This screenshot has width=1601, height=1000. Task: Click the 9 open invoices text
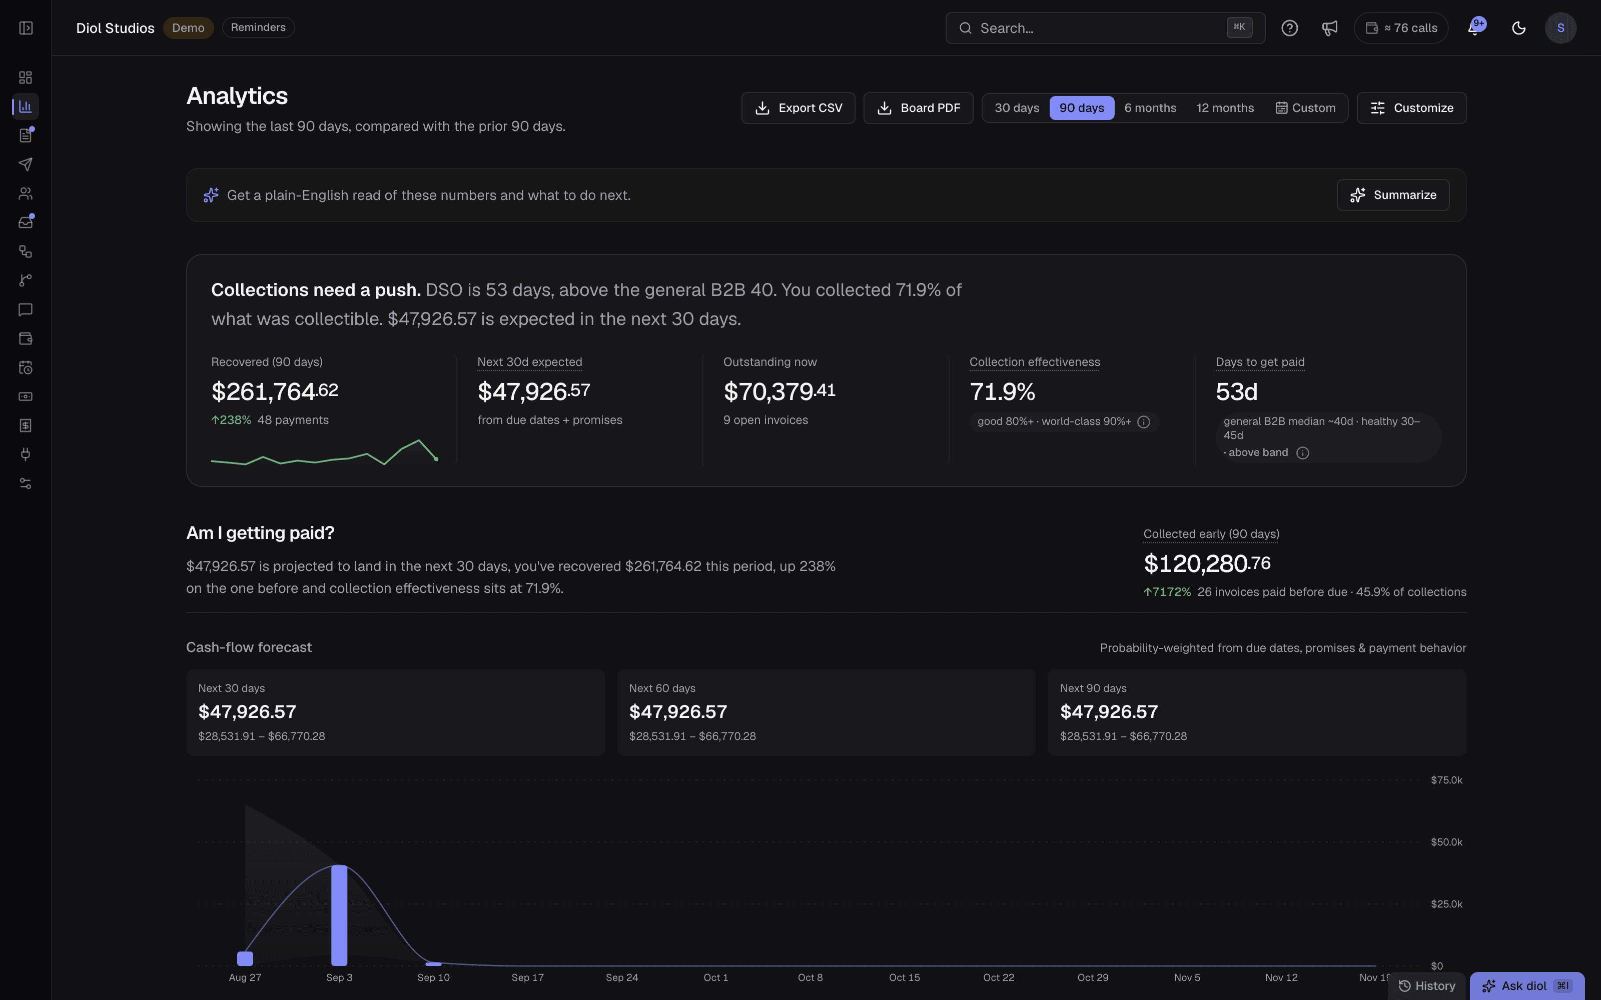[x=765, y=420]
